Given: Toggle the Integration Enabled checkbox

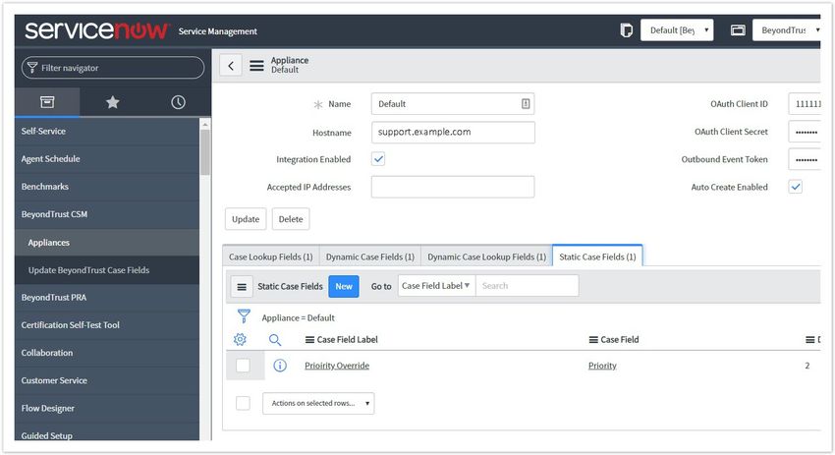Looking at the screenshot, I should [x=378, y=159].
